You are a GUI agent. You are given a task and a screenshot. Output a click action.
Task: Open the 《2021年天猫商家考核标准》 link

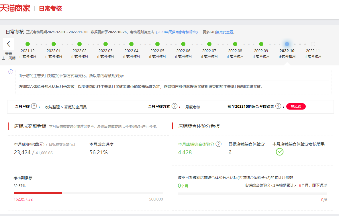177,32
